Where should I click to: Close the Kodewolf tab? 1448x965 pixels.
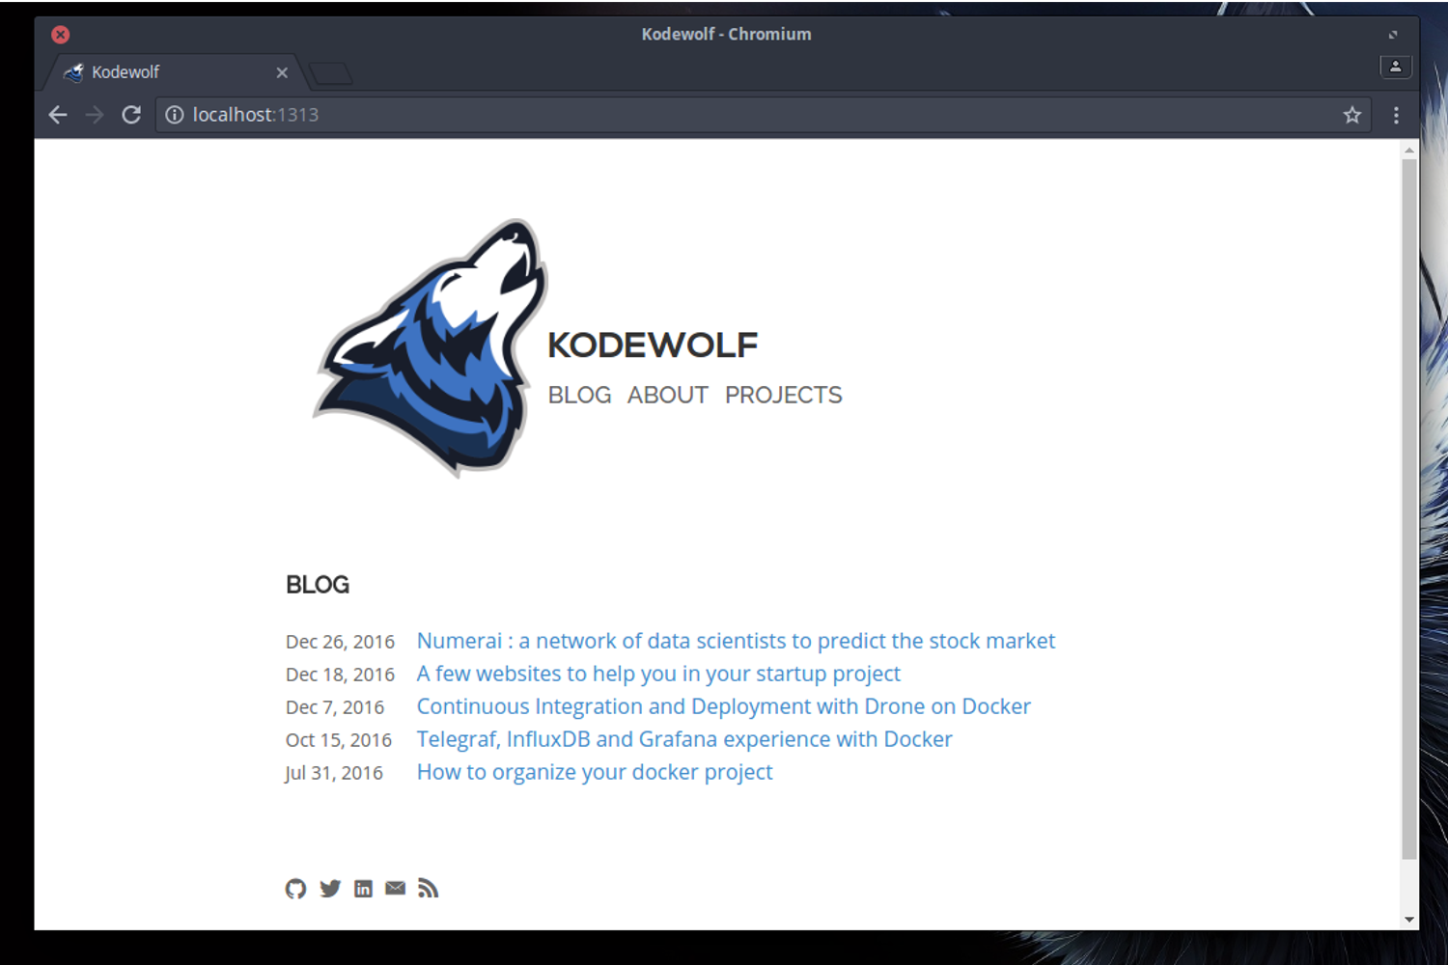click(282, 72)
